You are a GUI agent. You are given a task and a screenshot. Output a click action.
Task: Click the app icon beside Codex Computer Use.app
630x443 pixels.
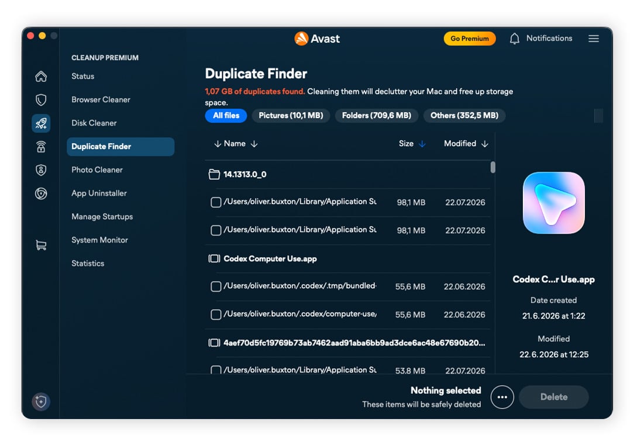click(x=214, y=258)
